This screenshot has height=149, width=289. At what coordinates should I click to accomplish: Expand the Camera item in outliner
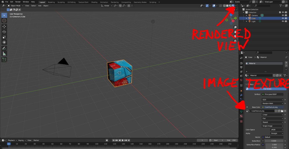247,15
